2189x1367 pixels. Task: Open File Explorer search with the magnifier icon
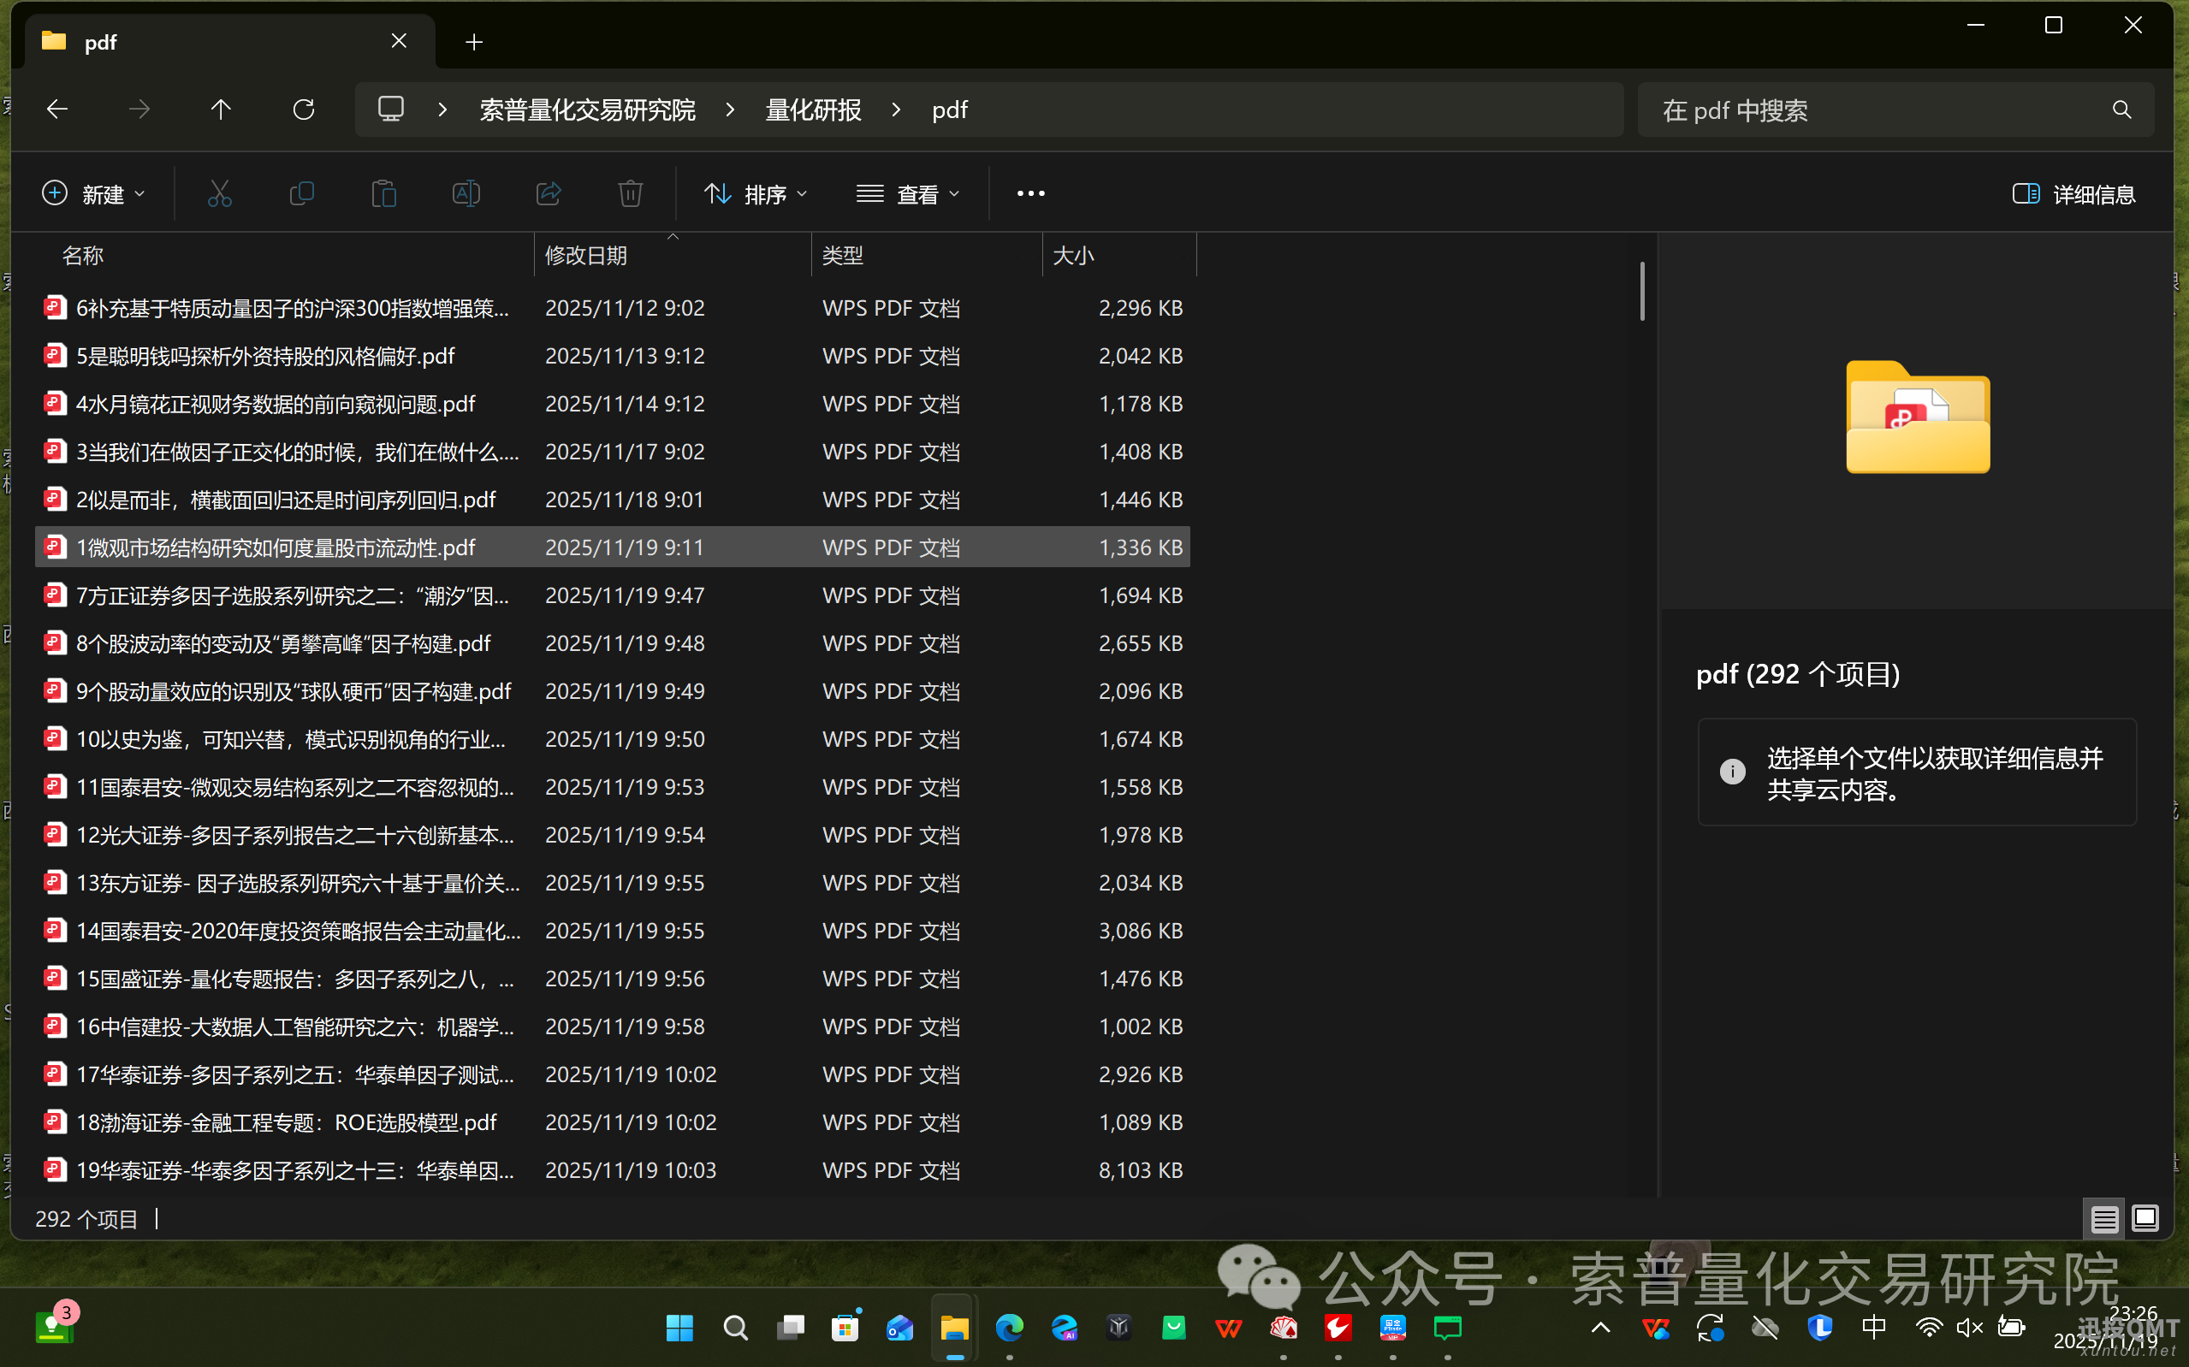pos(2121,109)
